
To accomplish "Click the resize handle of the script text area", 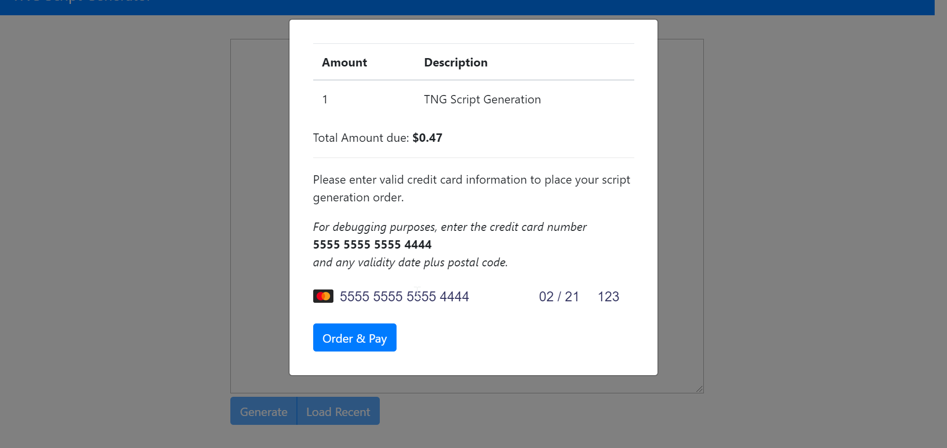I will pyautogui.click(x=699, y=389).
